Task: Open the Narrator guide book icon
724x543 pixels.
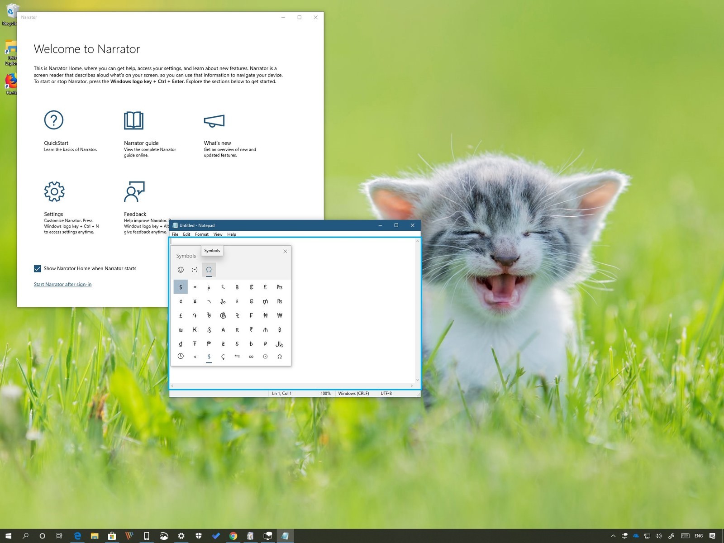Action: [133, 120]
